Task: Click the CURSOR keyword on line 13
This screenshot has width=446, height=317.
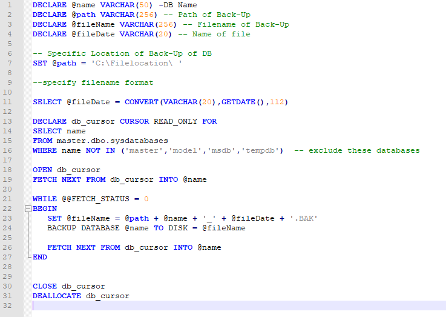Action: [x=134, y=121]
